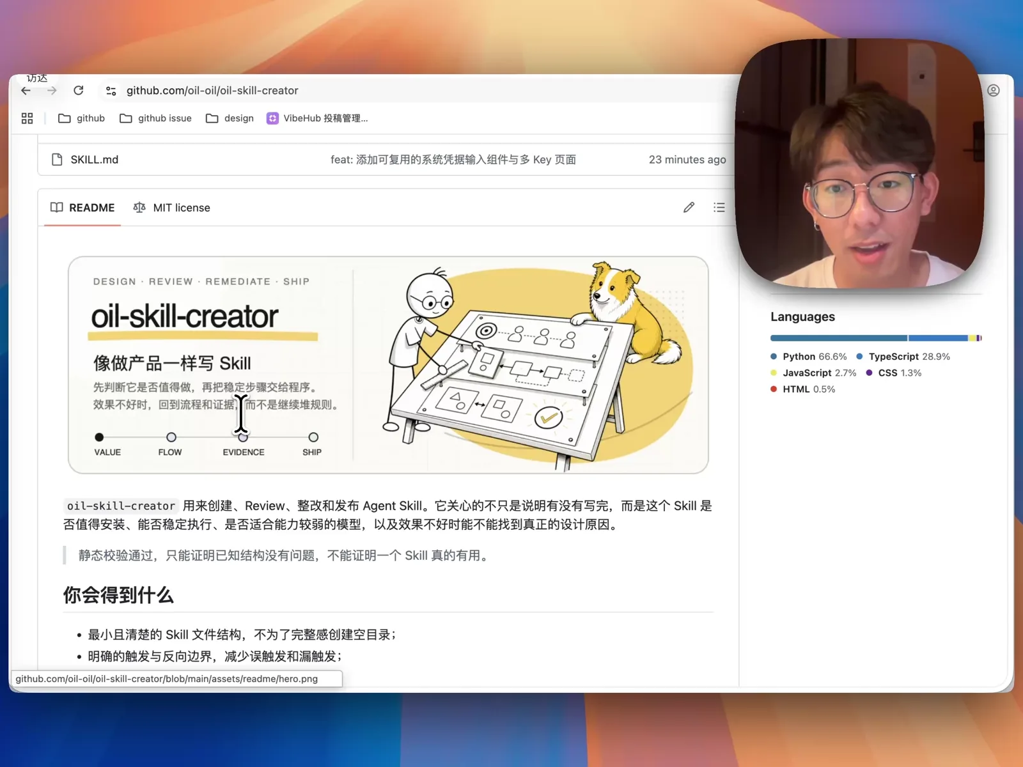Open the oil-skill-creator hero banner image
This screenshot has width=1023, height=767.
[388, 365]
